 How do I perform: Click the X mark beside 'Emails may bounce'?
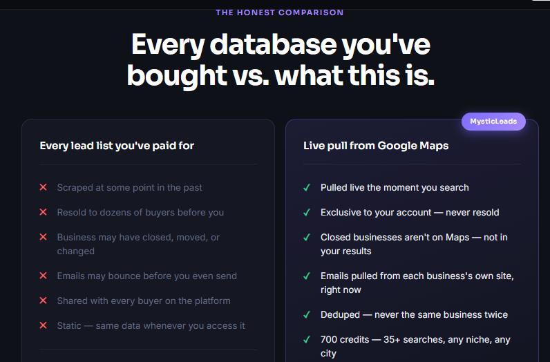pos(43,276)
